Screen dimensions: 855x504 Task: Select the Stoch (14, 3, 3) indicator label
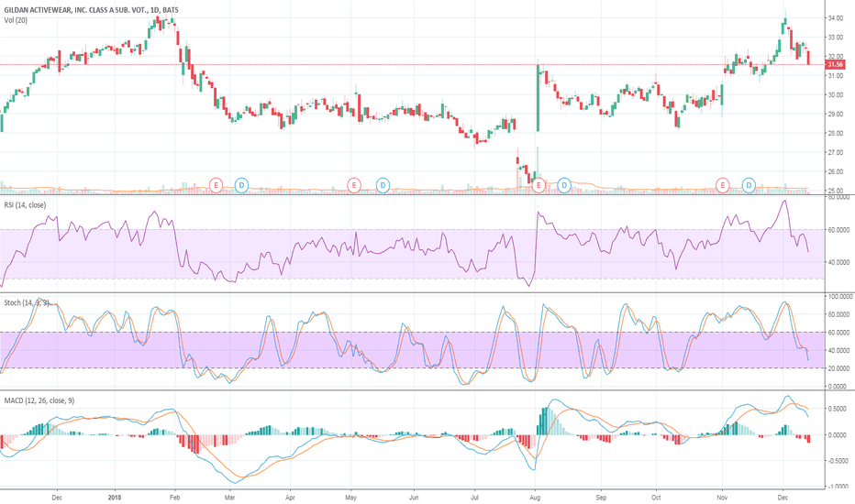point(27,302)
